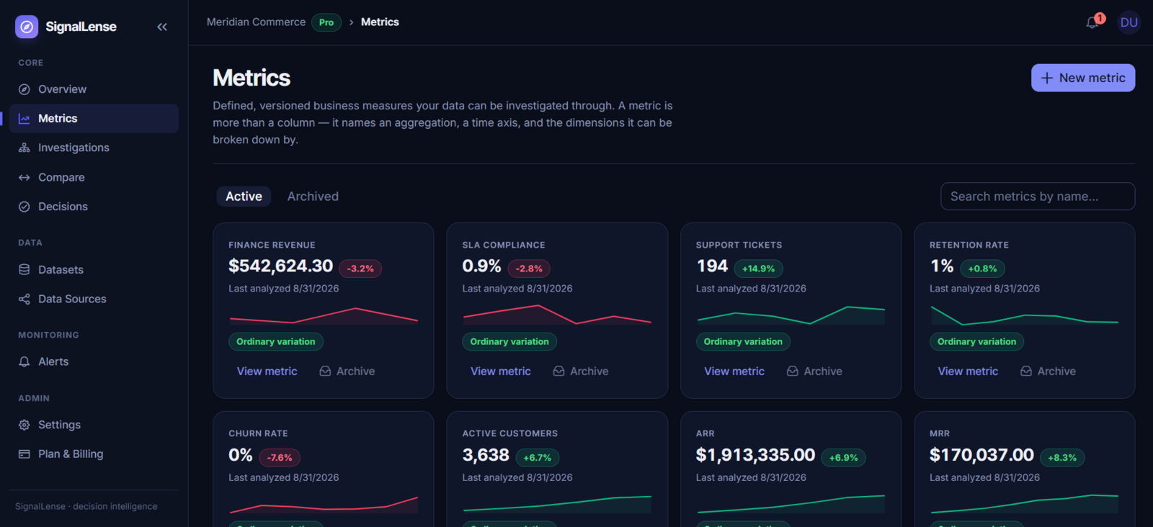
Task: Click the Datasets database icon
Action: pyautogui.click(x=25, y=269)
